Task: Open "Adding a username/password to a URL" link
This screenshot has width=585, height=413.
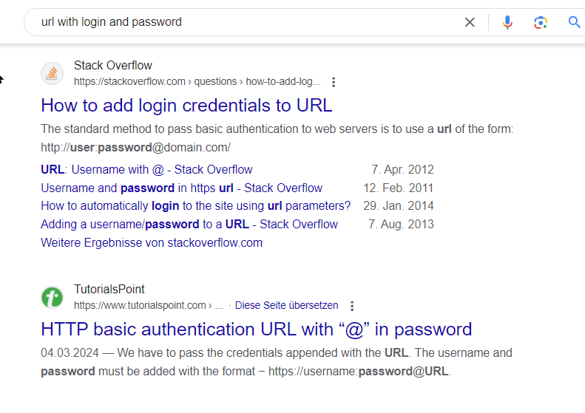Action: pos(189,224)
